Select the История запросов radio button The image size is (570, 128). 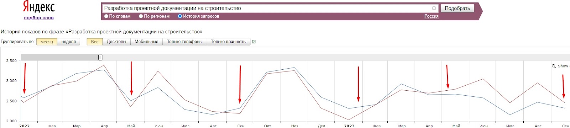(180, 16)
